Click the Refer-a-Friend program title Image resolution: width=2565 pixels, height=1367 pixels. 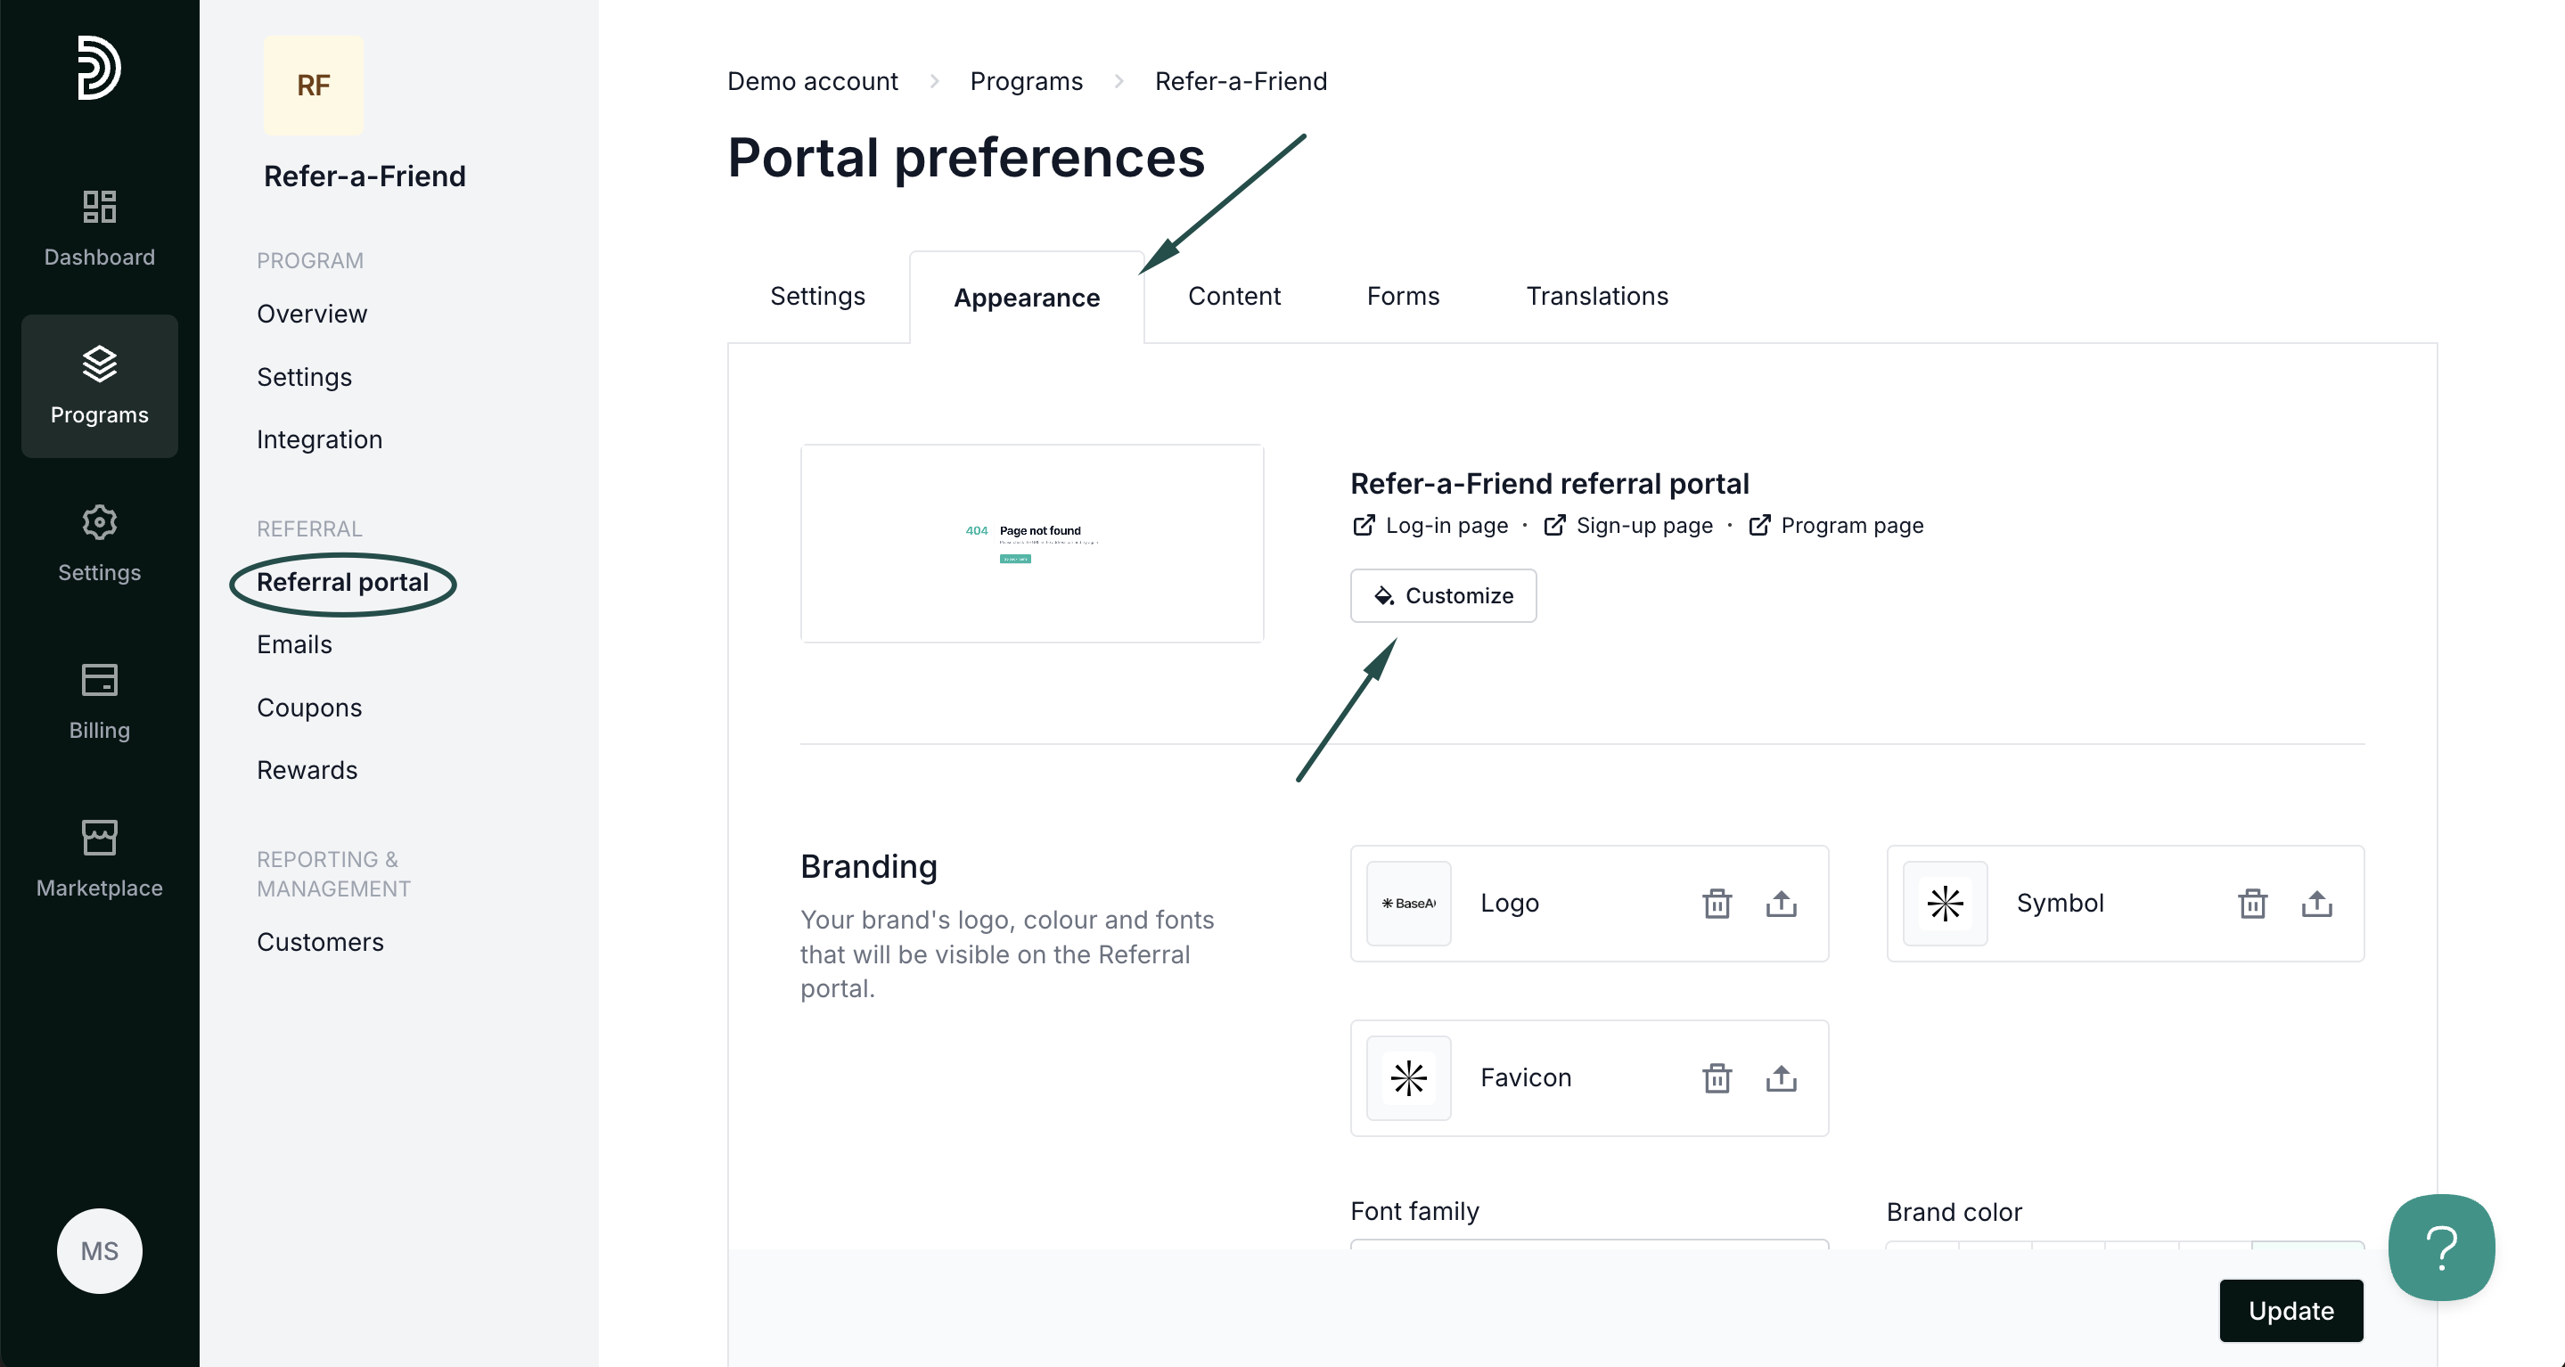[x=365, y=176]
